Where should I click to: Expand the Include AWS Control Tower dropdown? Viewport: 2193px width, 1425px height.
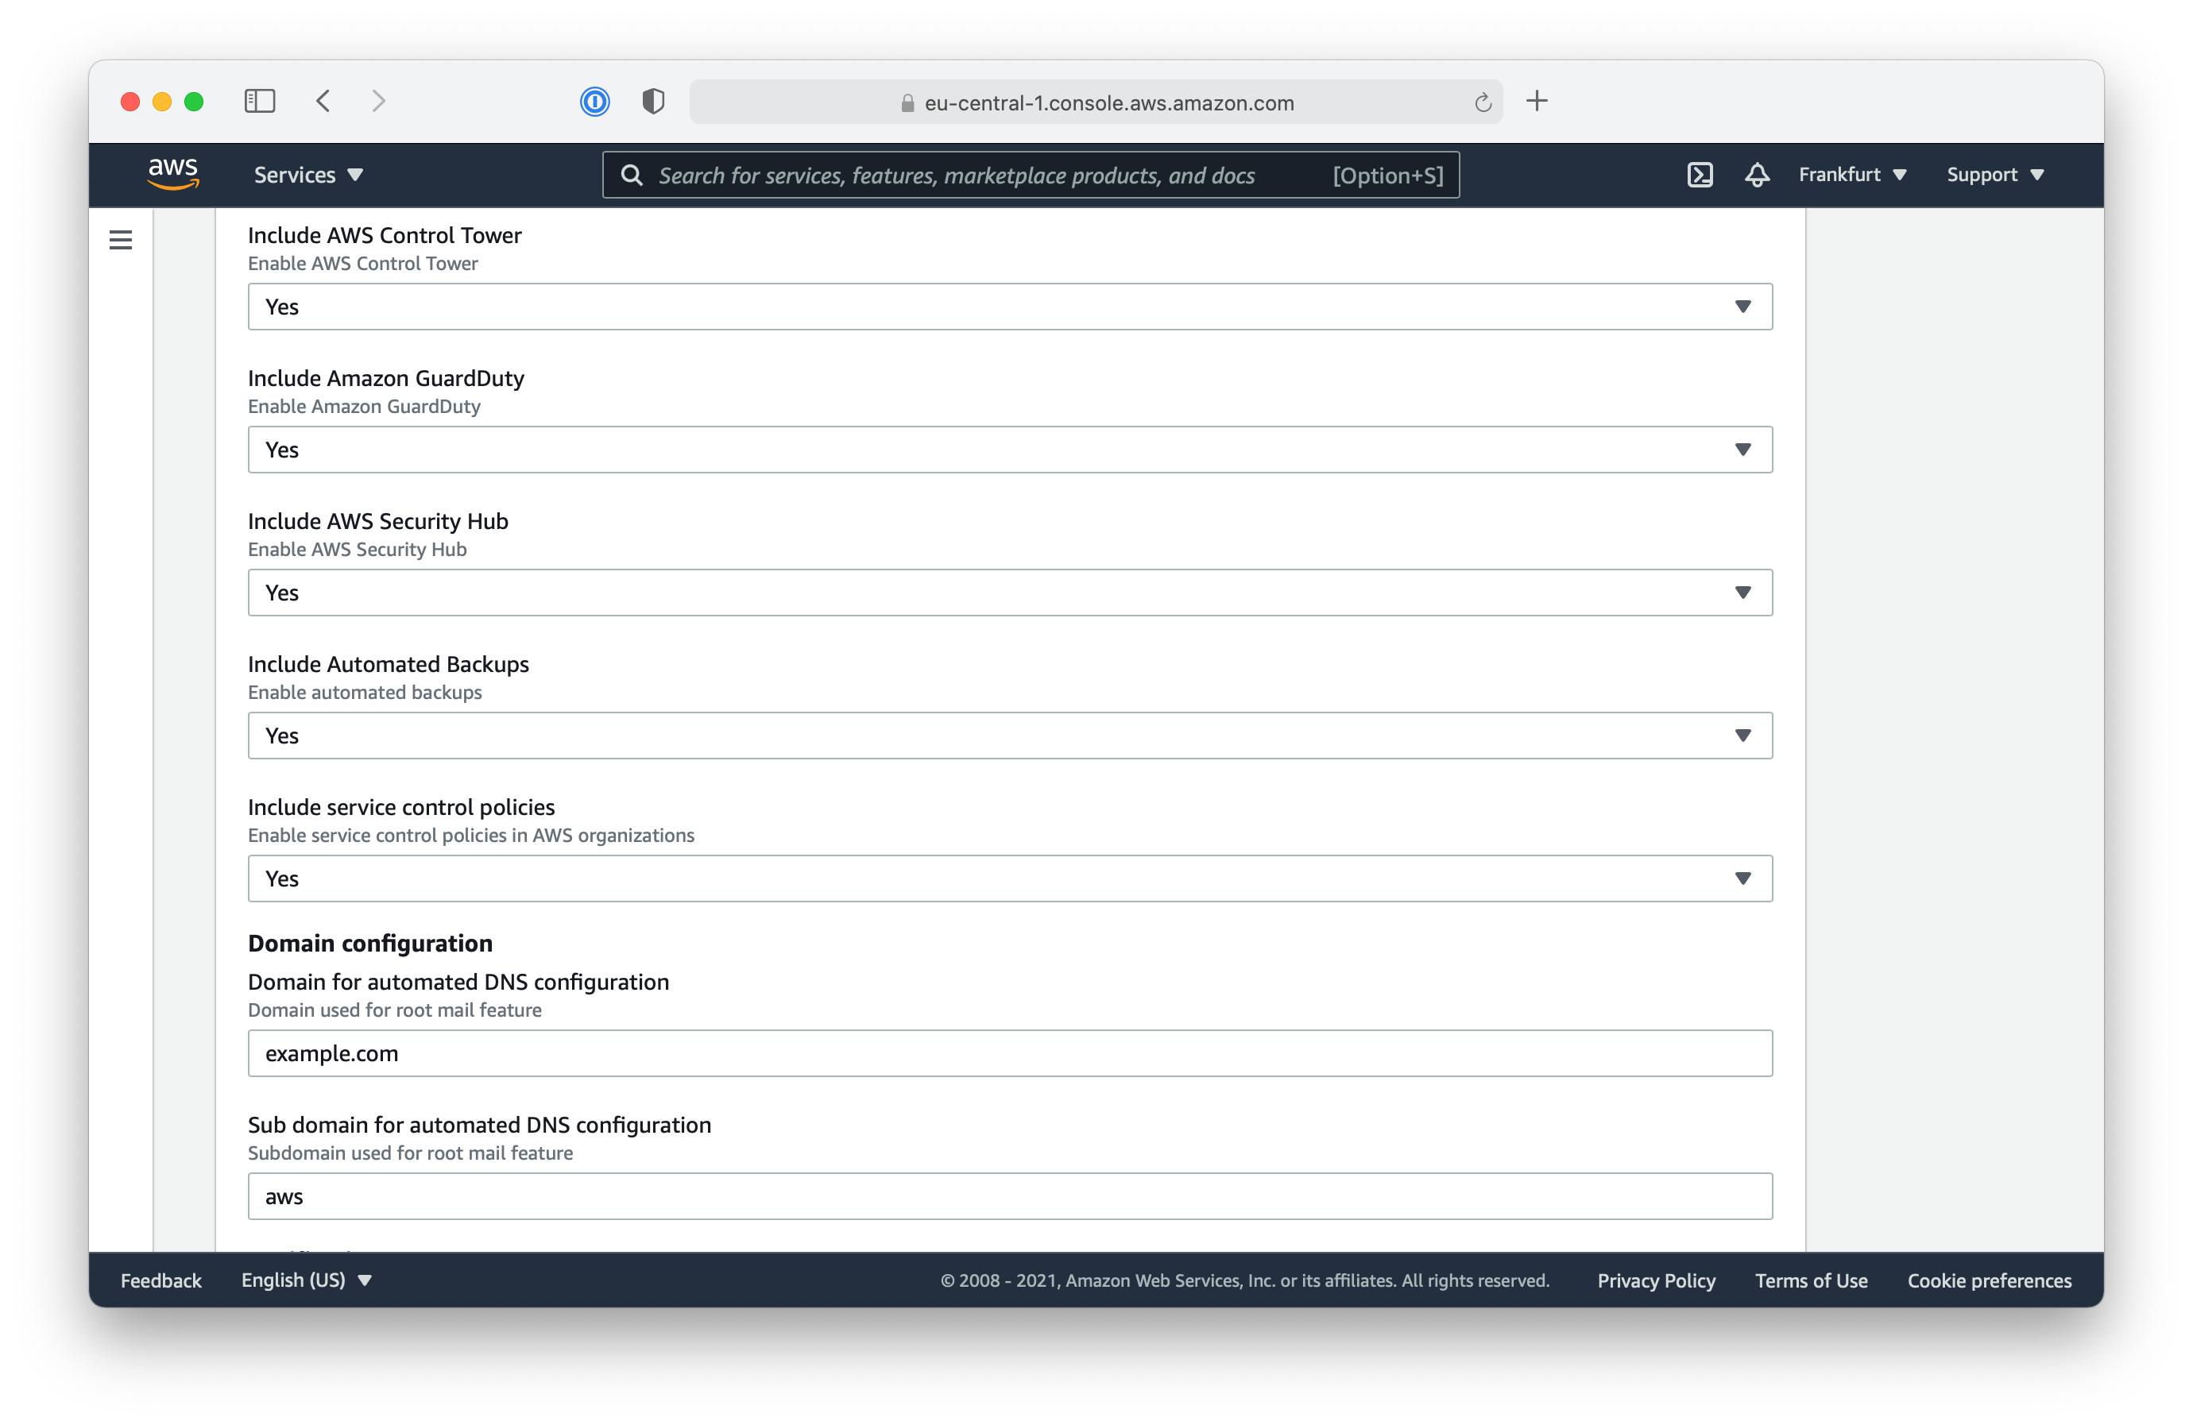(x=1010, y=307)
